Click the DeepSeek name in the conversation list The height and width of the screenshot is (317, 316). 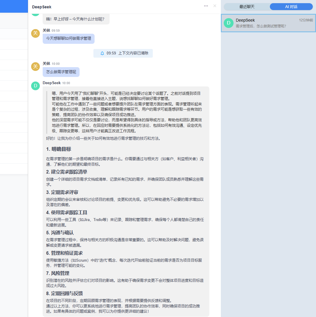pos(245,20)
